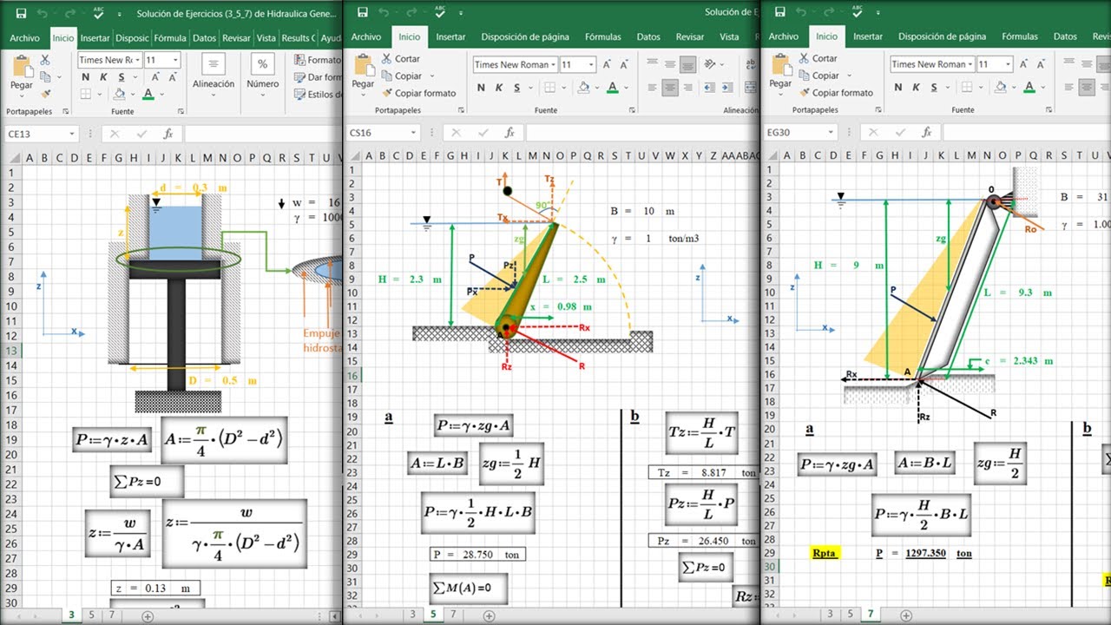Toggle bottom vertical alignment in the middle window
Image resolution: width=1111 pixels, height=625 pixels.
[x=688, y=64]
